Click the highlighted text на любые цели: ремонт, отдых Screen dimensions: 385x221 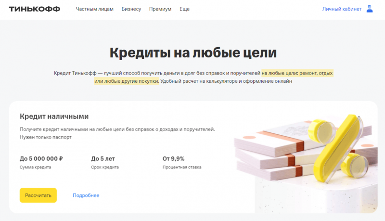297,73
